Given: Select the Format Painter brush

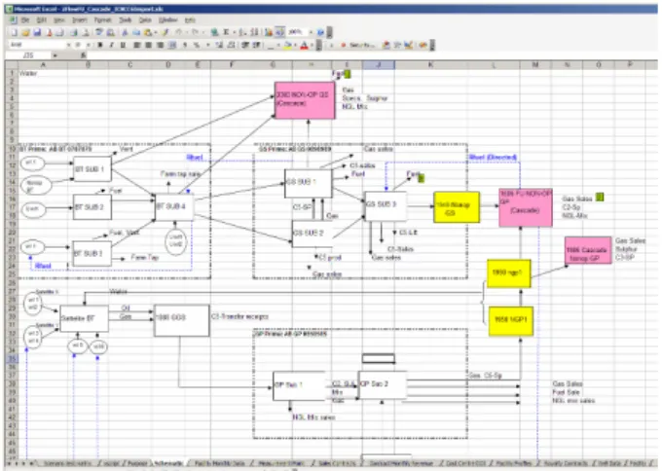Looking at the screenshot, I should click(x=165, y=32).
